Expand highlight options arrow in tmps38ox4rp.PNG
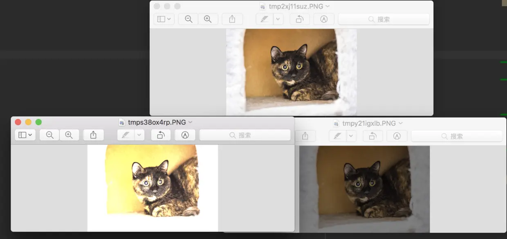Screen dimensions: 507x239 tap(140, 135)
